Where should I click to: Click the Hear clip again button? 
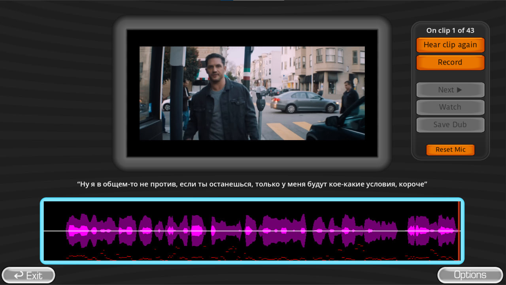click(x=450, y=45)
